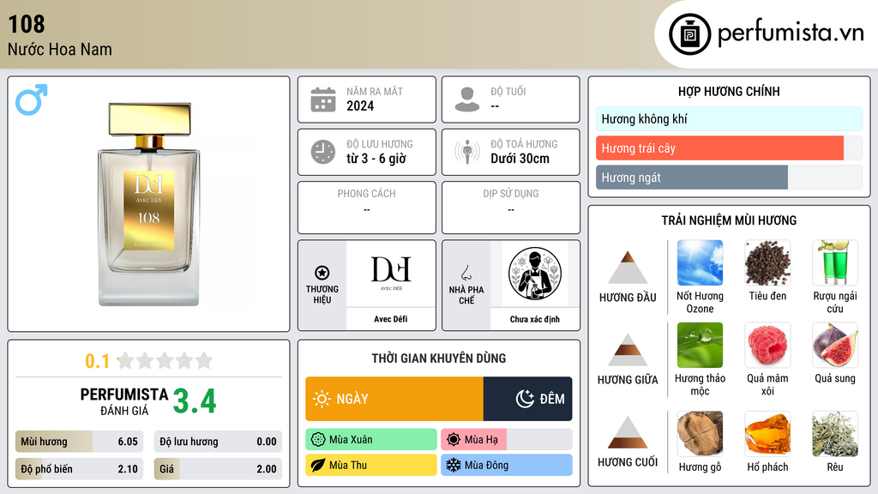Viewport: 878px width, 494px height.
Task: Click the Giá 2.00 rating bar
Action: click(218, 469)
